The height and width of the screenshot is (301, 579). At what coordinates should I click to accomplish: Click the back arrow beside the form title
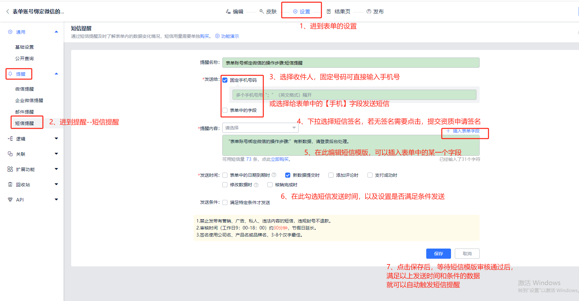click(x=8, y=11)
